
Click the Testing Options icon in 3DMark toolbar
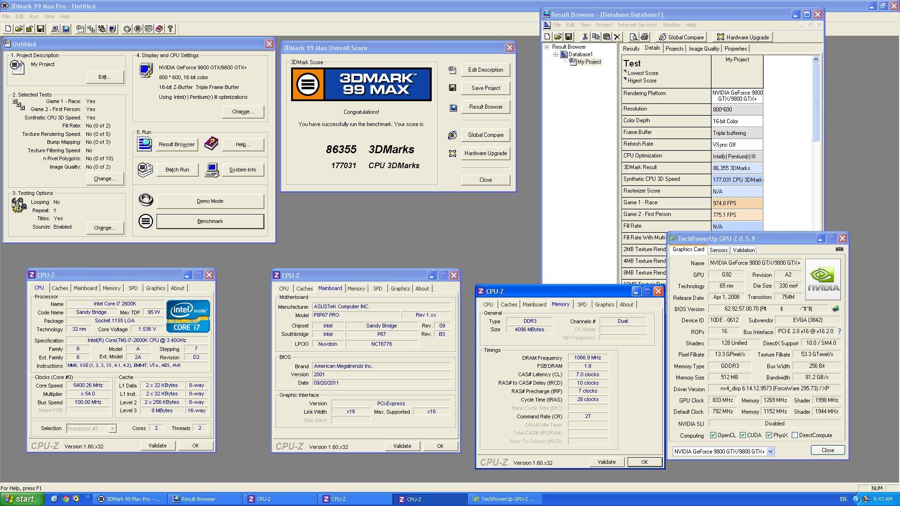click(102, 29)
